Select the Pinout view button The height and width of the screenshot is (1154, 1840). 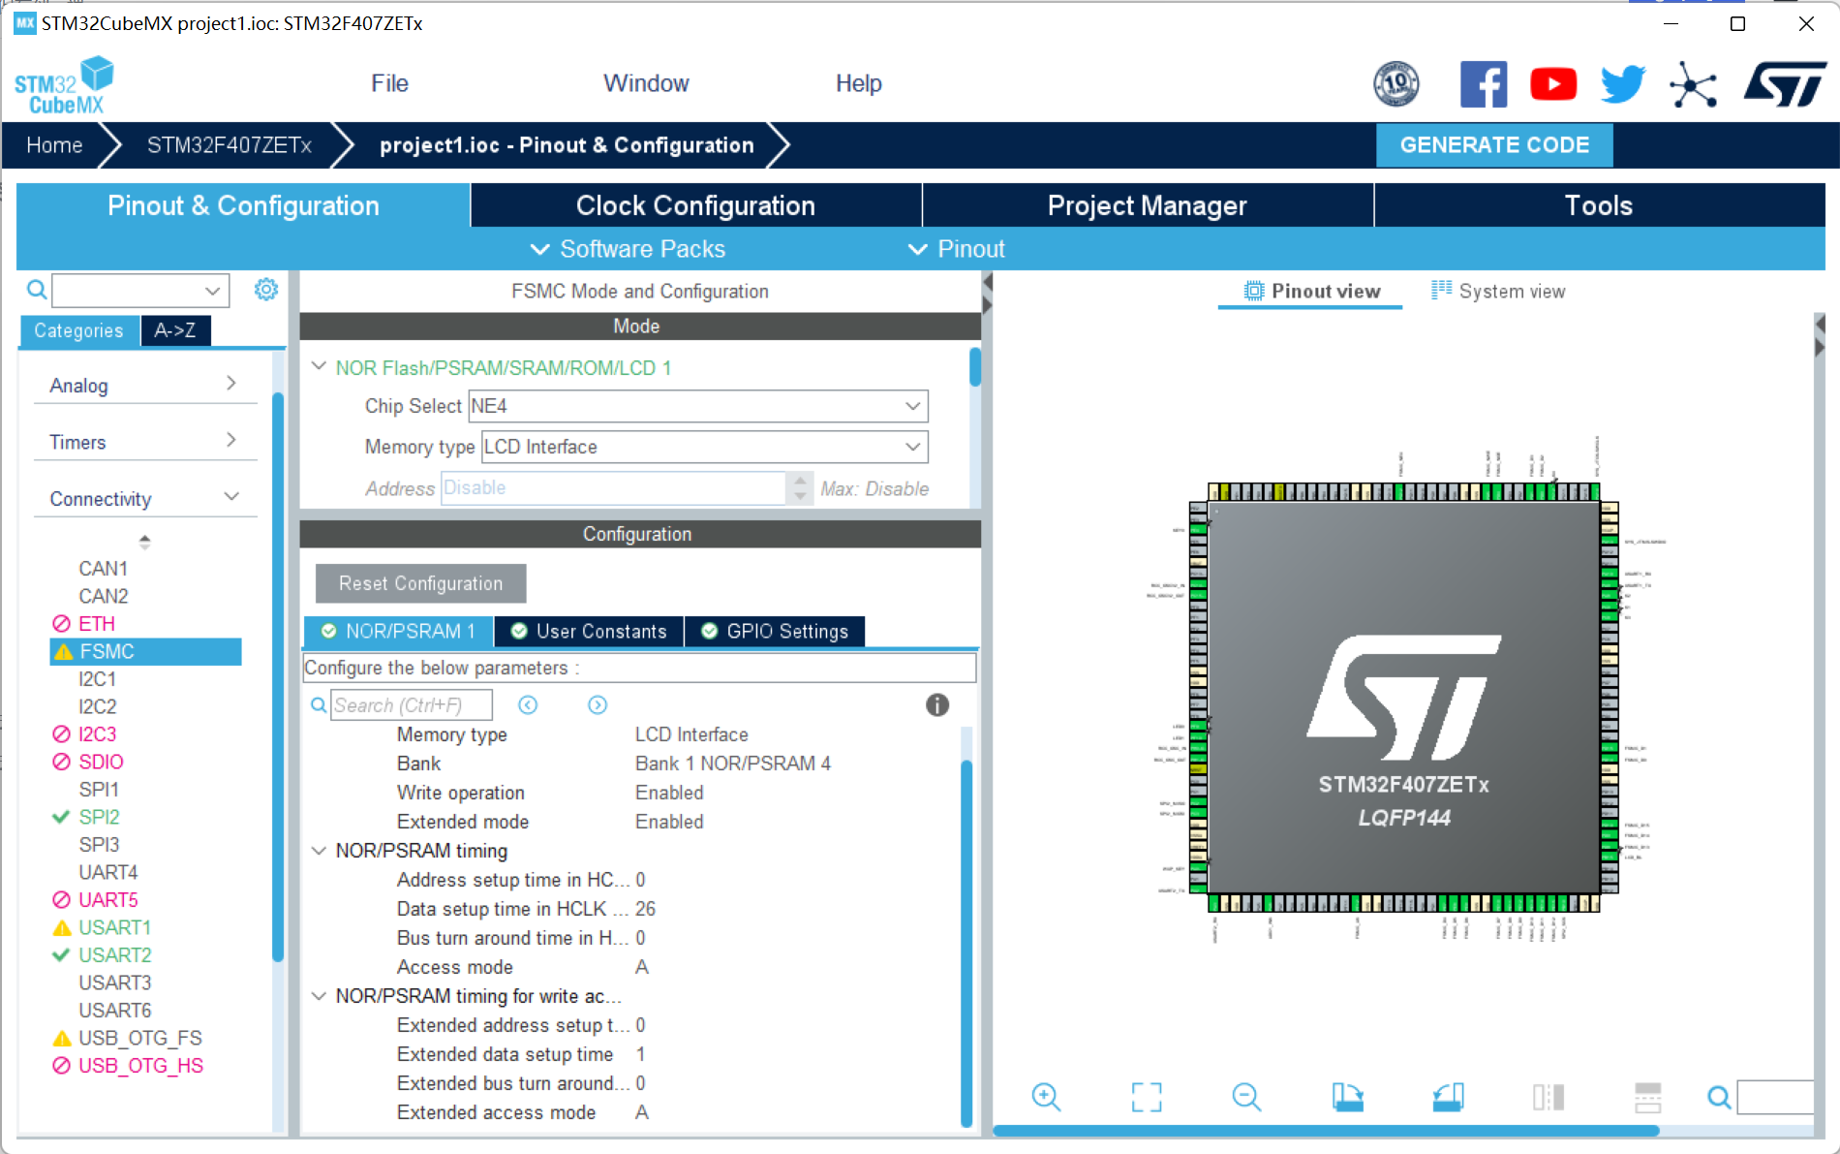click(1310, 291)
